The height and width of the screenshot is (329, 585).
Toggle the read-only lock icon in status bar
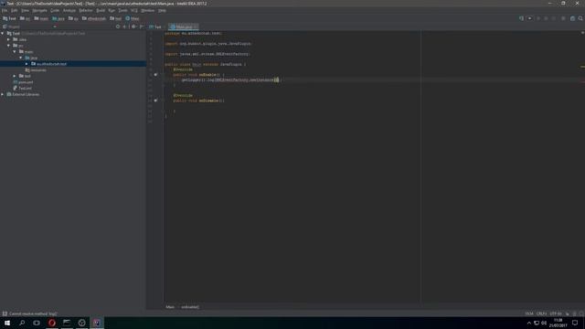coord(568,313)
